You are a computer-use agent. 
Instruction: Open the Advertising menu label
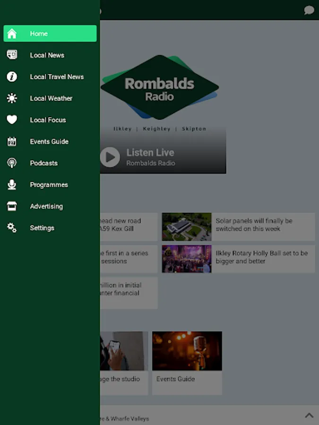46,206
